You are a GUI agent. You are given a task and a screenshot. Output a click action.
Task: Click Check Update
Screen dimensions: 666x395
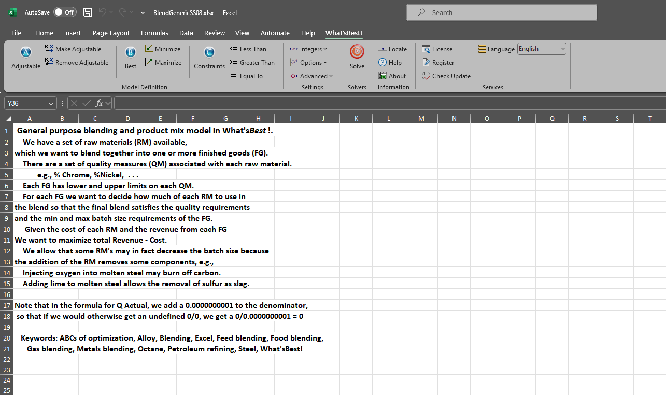pyautogui.click(x=446, y=76)
